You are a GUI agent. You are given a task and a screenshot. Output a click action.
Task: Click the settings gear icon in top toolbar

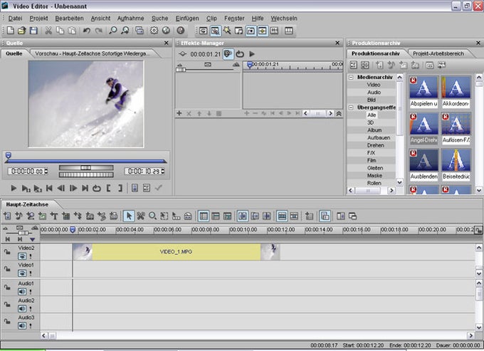pos(154,31)
